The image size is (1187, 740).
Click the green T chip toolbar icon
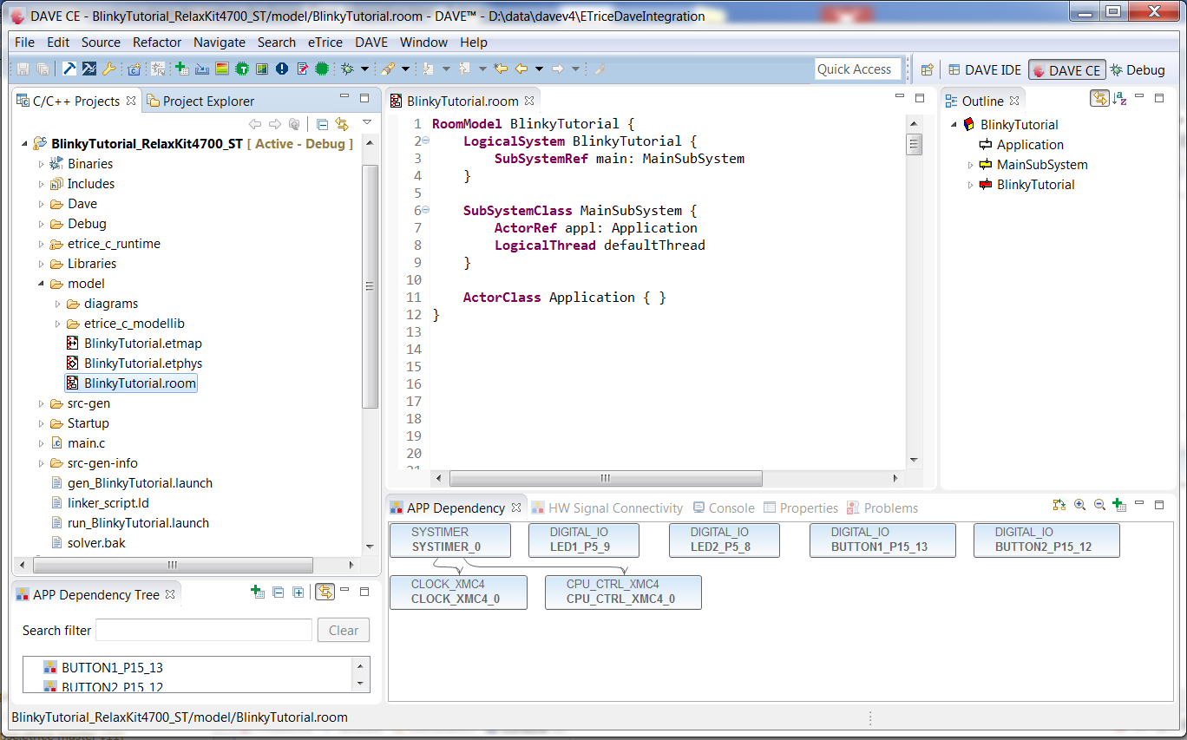coord(242,69)
